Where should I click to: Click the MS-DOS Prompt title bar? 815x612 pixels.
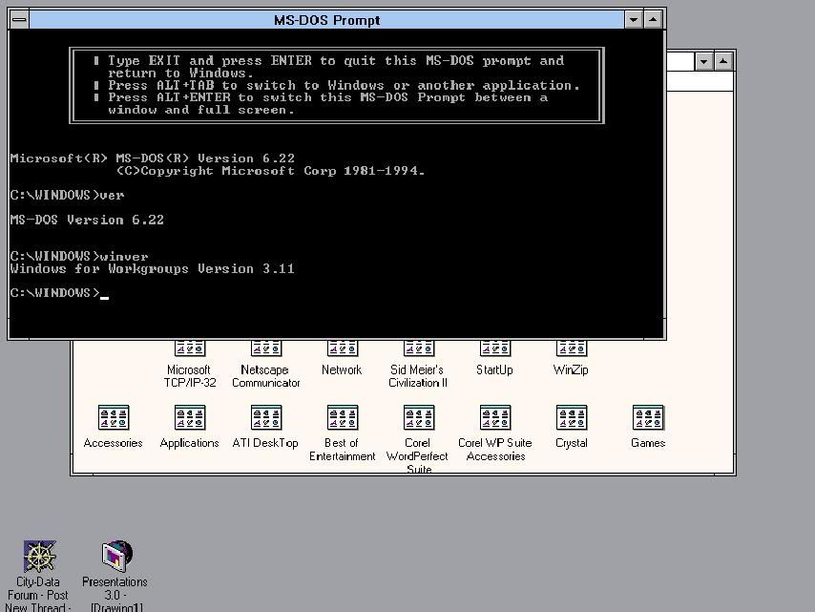click(327, 20)
